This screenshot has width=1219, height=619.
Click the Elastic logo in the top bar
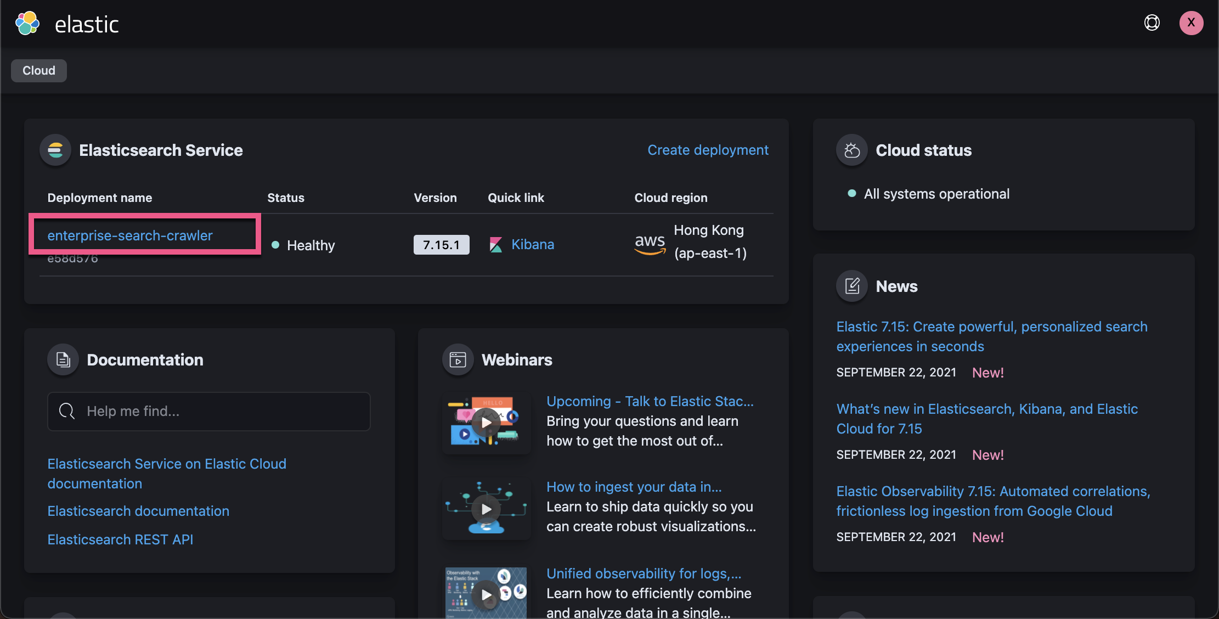27,23
